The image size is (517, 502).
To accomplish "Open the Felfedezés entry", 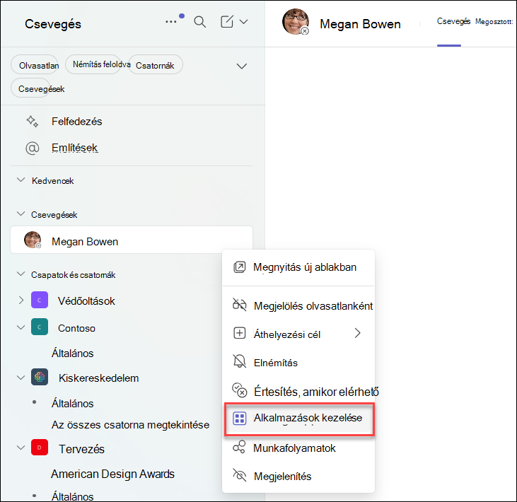I will [77, 122].
